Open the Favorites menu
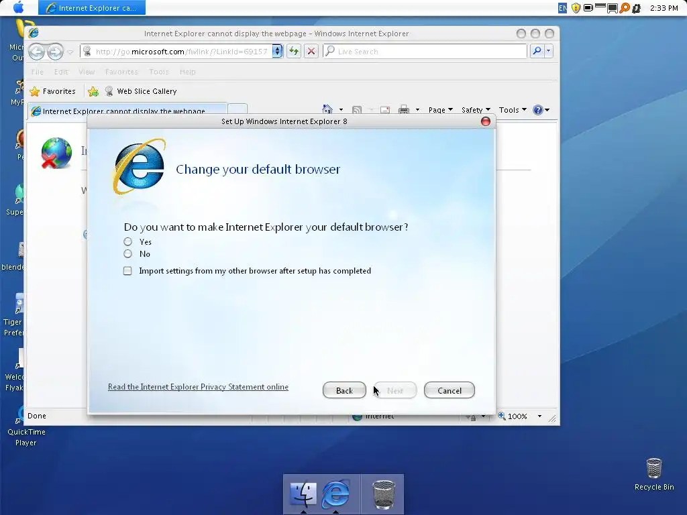This screenshot has width=687, height=515. 121,72
